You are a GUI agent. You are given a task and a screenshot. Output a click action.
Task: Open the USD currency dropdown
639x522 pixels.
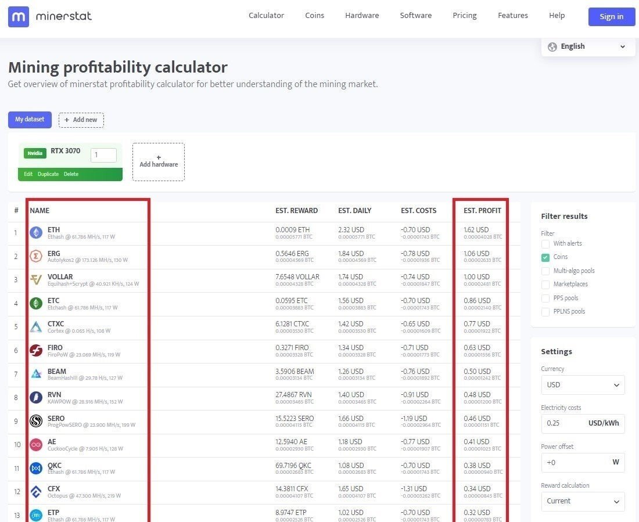coord(583,384)
